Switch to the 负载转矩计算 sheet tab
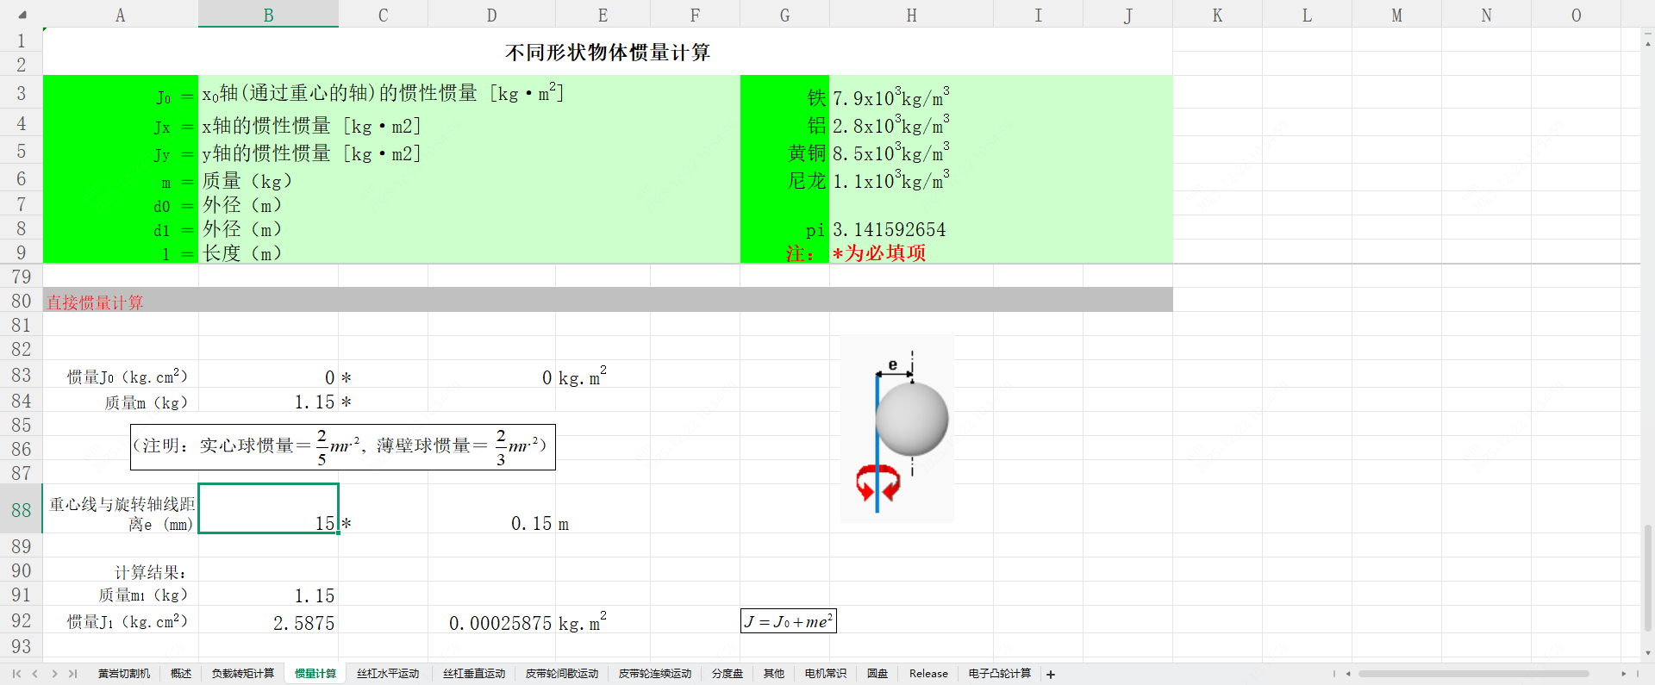The width and height of the screenshot is (1655, 685). [243, 674]
